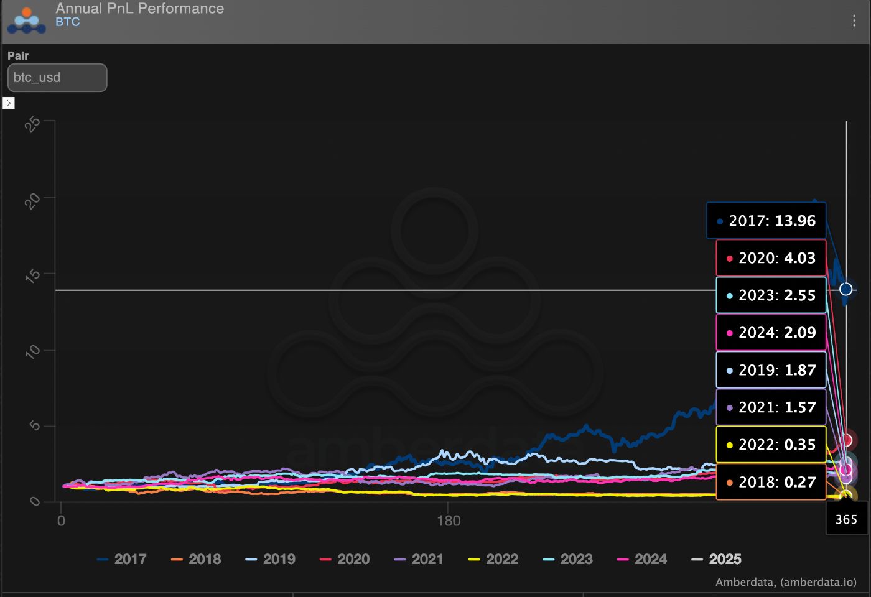Click the 365 axis label box
Viewport: 871px width, 597px height.
click(x=846, y=518)
